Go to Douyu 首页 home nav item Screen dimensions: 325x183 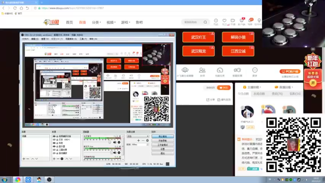pyautogui.click(x=69, y=22)
